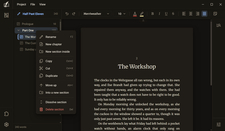Choose Copy from context menu
Image resolution: width=225 pixels, height=131 pixels.
click(x=56, y=61)
